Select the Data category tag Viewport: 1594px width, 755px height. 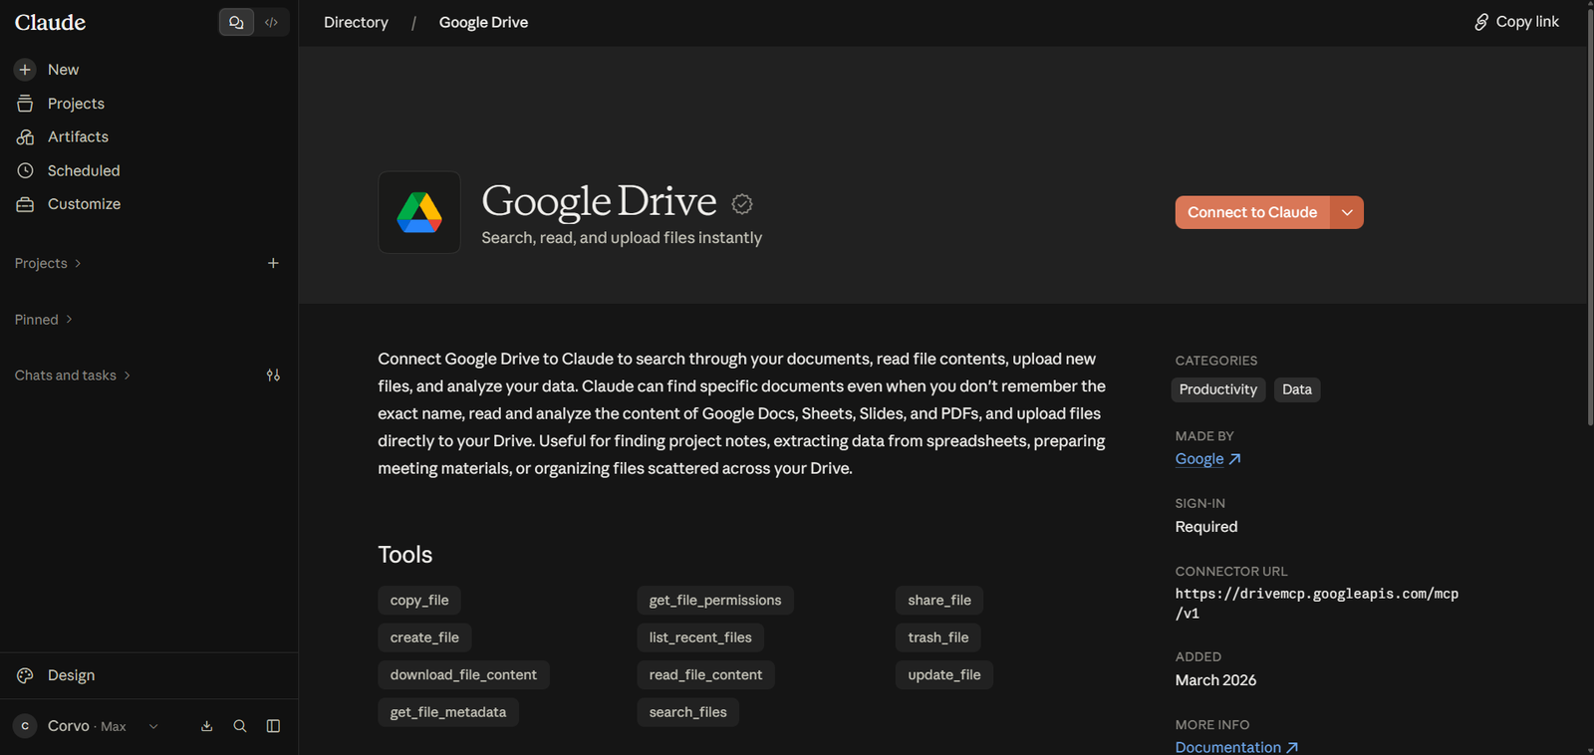(x=1297, y=389)
